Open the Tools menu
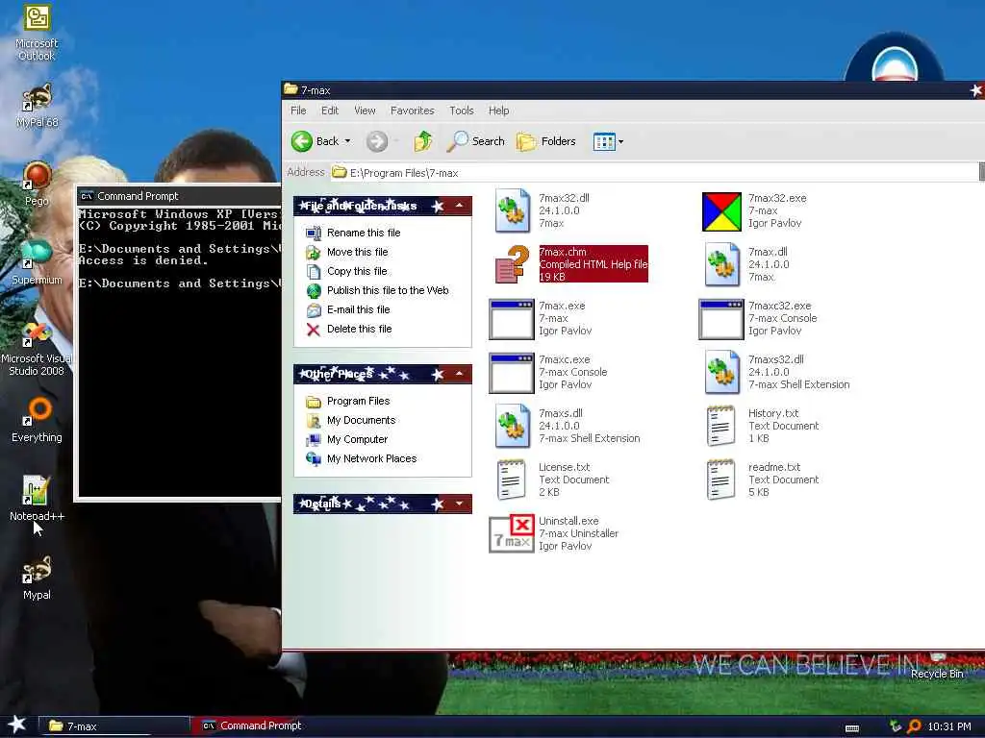The height and width of the screenshot is (738, 985). (461, 111)
